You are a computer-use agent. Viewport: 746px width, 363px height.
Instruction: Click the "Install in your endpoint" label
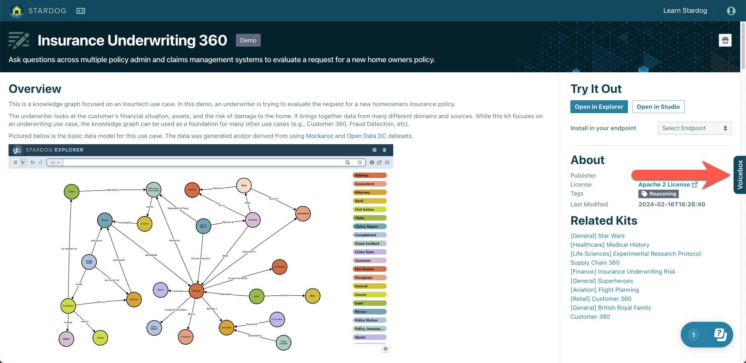tap(603, 128)
